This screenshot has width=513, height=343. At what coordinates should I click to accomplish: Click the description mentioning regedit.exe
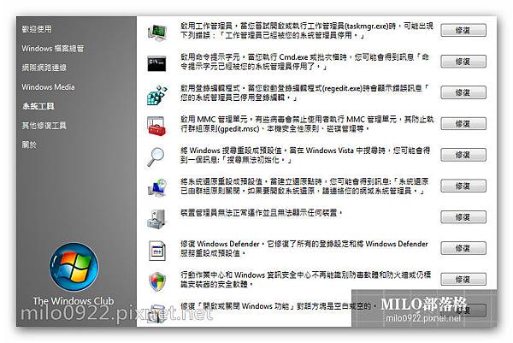304,92
